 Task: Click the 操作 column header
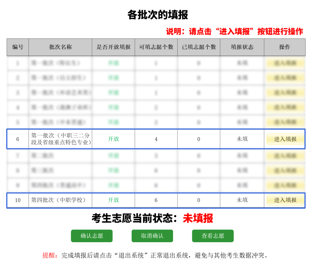tap(285, 47)
